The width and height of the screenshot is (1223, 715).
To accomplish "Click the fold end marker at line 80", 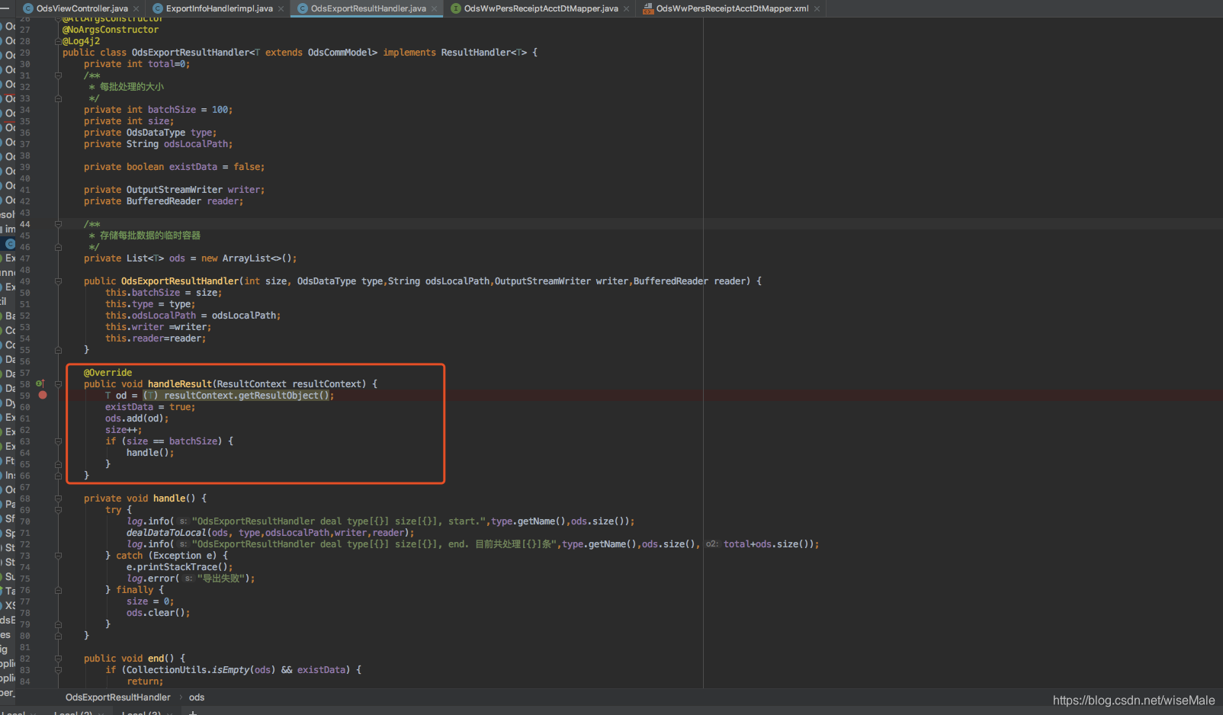I will pyautogui.click(x=58, y=636).
